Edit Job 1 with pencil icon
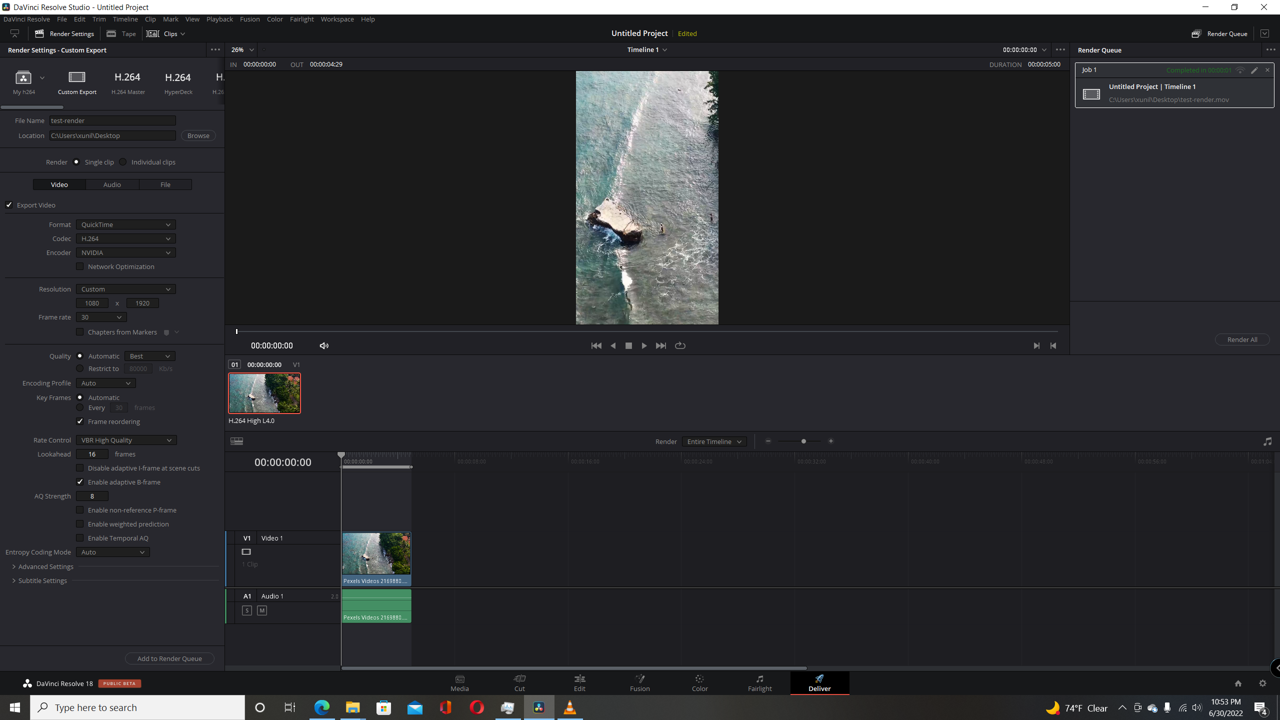Image resolution: width=1280 pixels, height=720 pixels. coord(1254,70)
